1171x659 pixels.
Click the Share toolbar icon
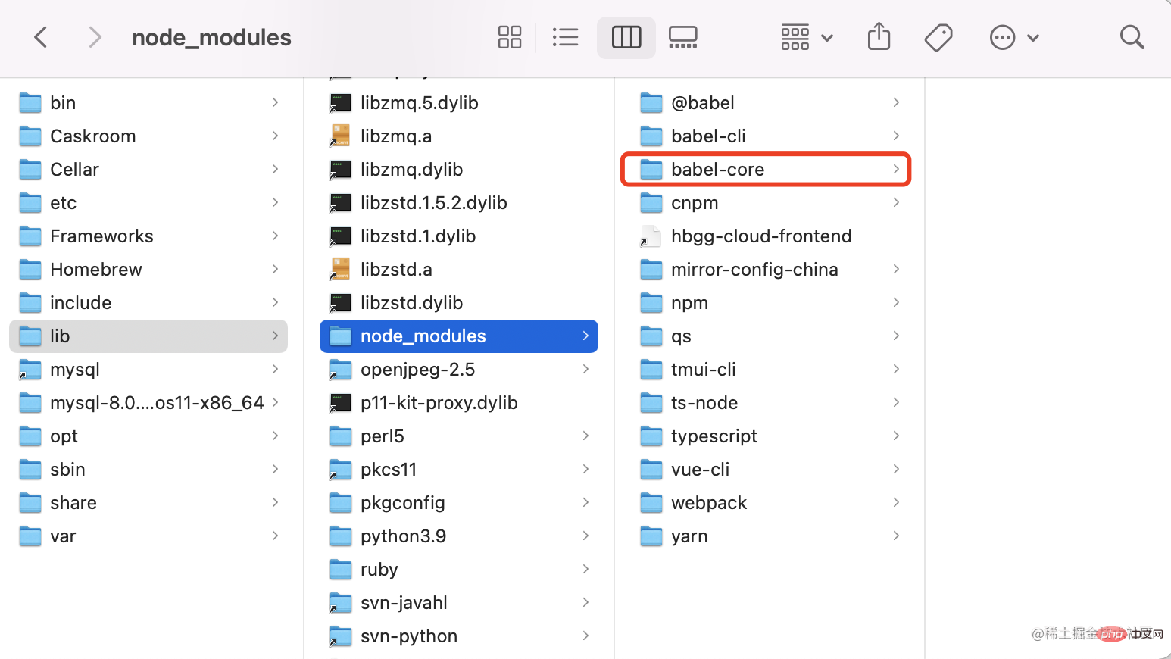click(879, 36)
